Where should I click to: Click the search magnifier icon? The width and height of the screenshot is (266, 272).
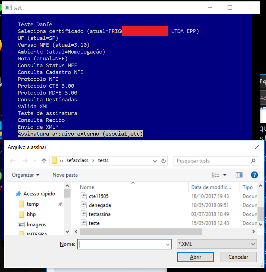253,161
